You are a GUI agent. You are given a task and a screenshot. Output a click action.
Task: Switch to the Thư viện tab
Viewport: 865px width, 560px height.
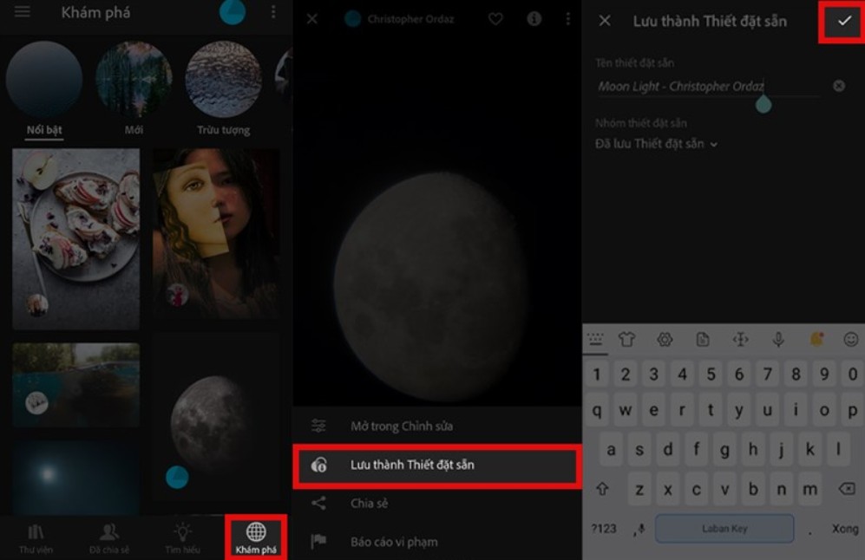36,537
